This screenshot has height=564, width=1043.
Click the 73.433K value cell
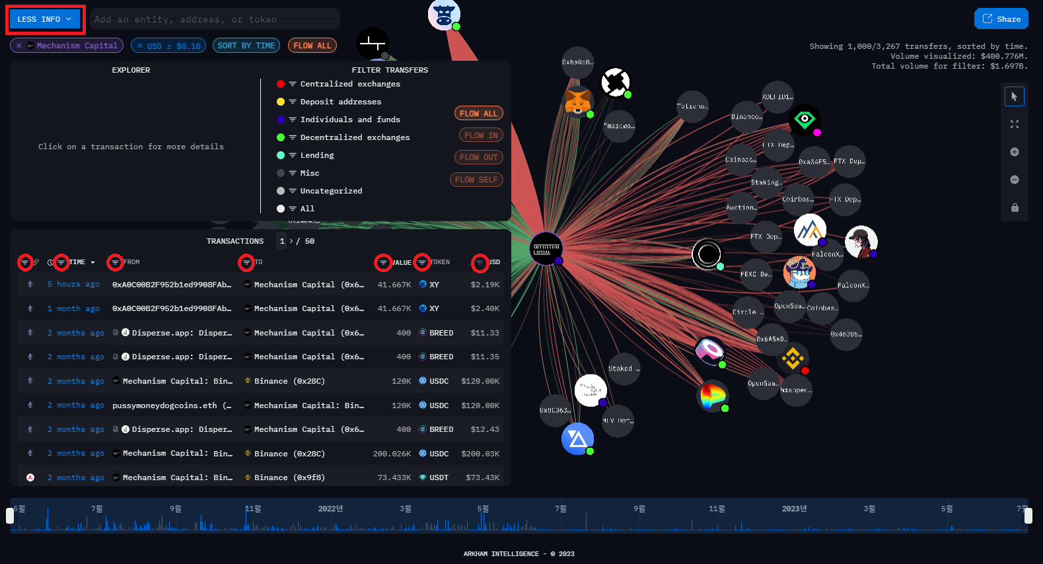[x=394, y=477]
